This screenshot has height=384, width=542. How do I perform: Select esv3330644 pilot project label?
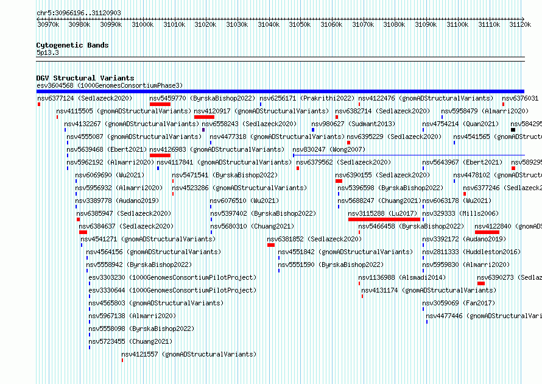point(172,290)
